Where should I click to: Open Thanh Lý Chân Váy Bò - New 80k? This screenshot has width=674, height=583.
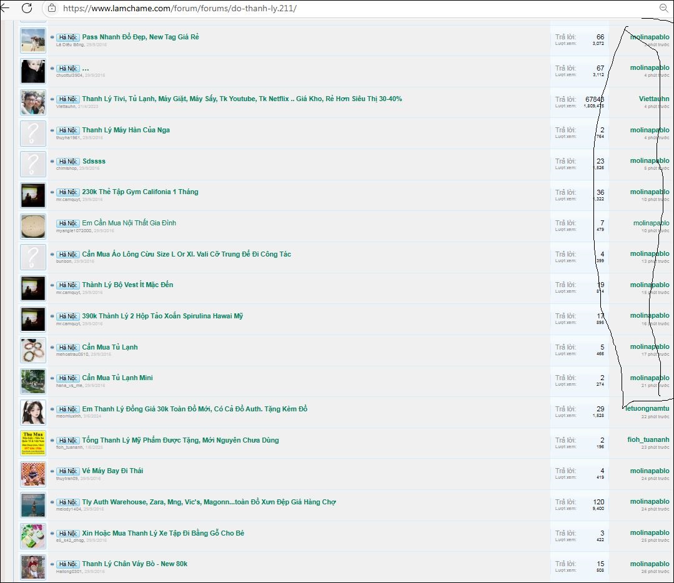(x=134, y=564)
